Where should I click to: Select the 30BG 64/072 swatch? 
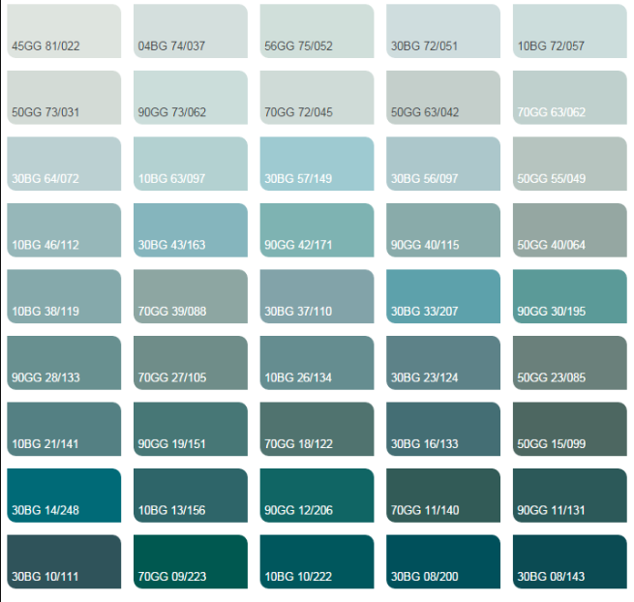pyautogui.click(x=64, y=164)
